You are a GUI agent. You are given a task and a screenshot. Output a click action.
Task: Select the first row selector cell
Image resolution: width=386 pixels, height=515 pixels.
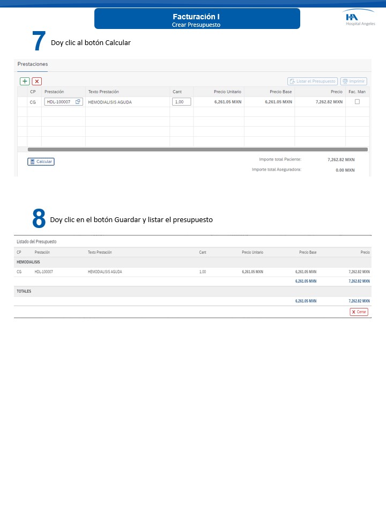click(22, 101)
